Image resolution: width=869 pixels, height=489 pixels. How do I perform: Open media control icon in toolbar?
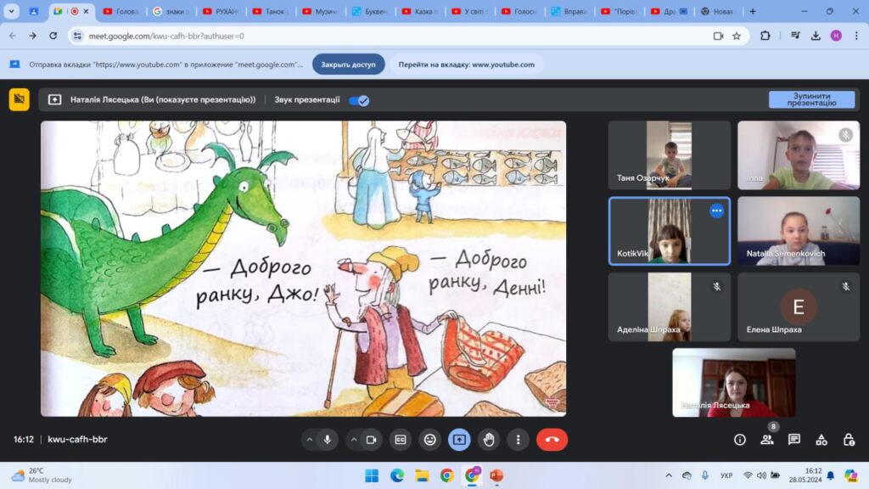click(795, 36)
